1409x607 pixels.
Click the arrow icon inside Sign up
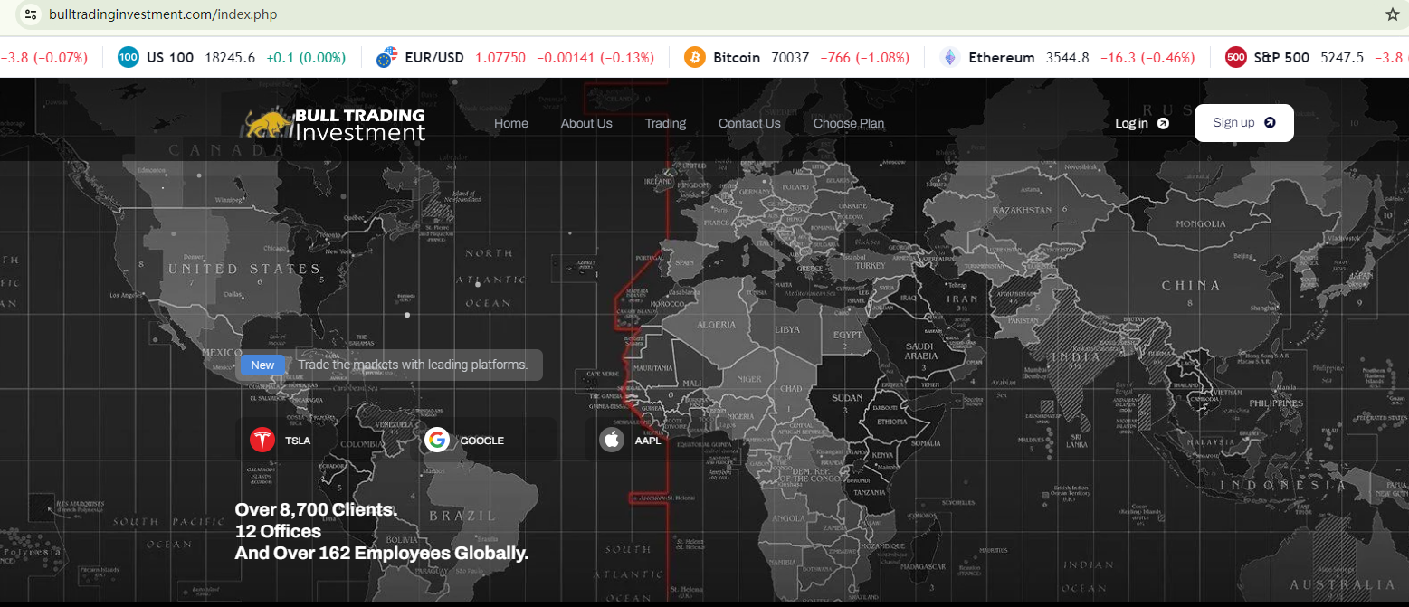(1270, 123)
